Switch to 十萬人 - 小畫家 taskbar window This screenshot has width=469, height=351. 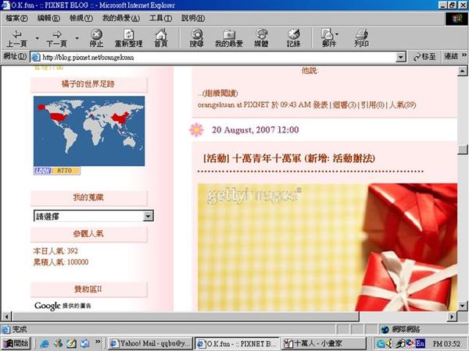[324, 343]
